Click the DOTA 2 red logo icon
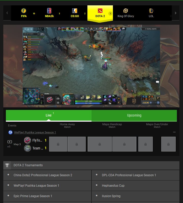The width and height of the screenshot is (183, 203). pos(100,11)
